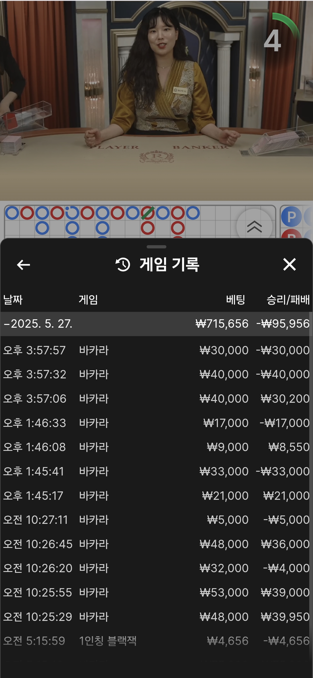The image size is (313, 678).
Task: Tap the panel drag handle bar
Action: pos(156,247)
